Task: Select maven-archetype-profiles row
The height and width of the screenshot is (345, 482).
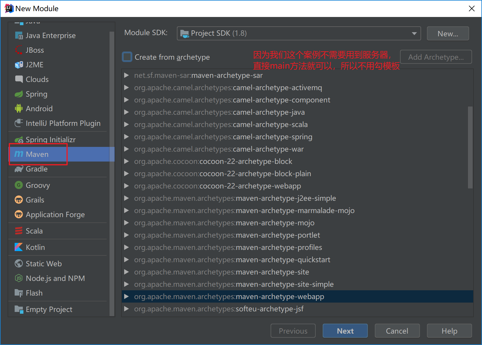Action: point(298,247)
